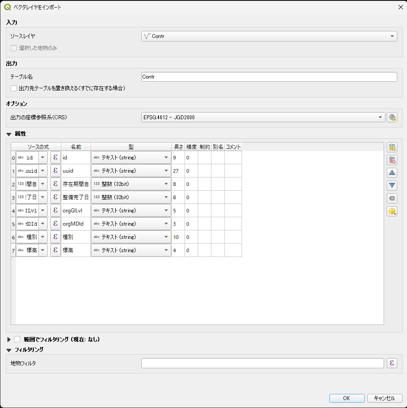Viewport: 407px width, 408px height.
Task: Open the feature filter expression builder
Action: pyautogui.click(x=392, y=363)
